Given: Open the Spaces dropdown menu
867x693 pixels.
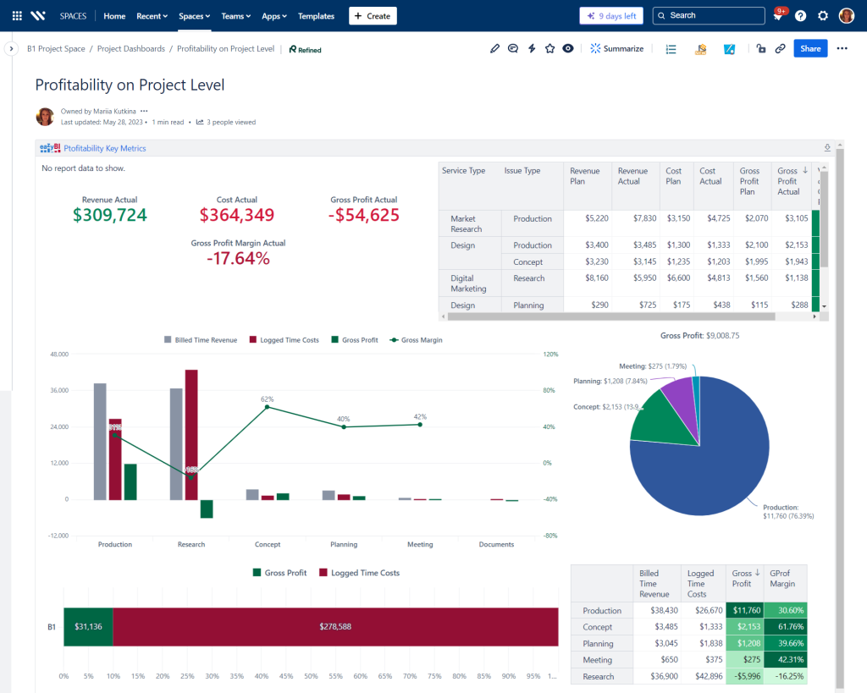Looking at the screenshot, I should tap(194, 15).
